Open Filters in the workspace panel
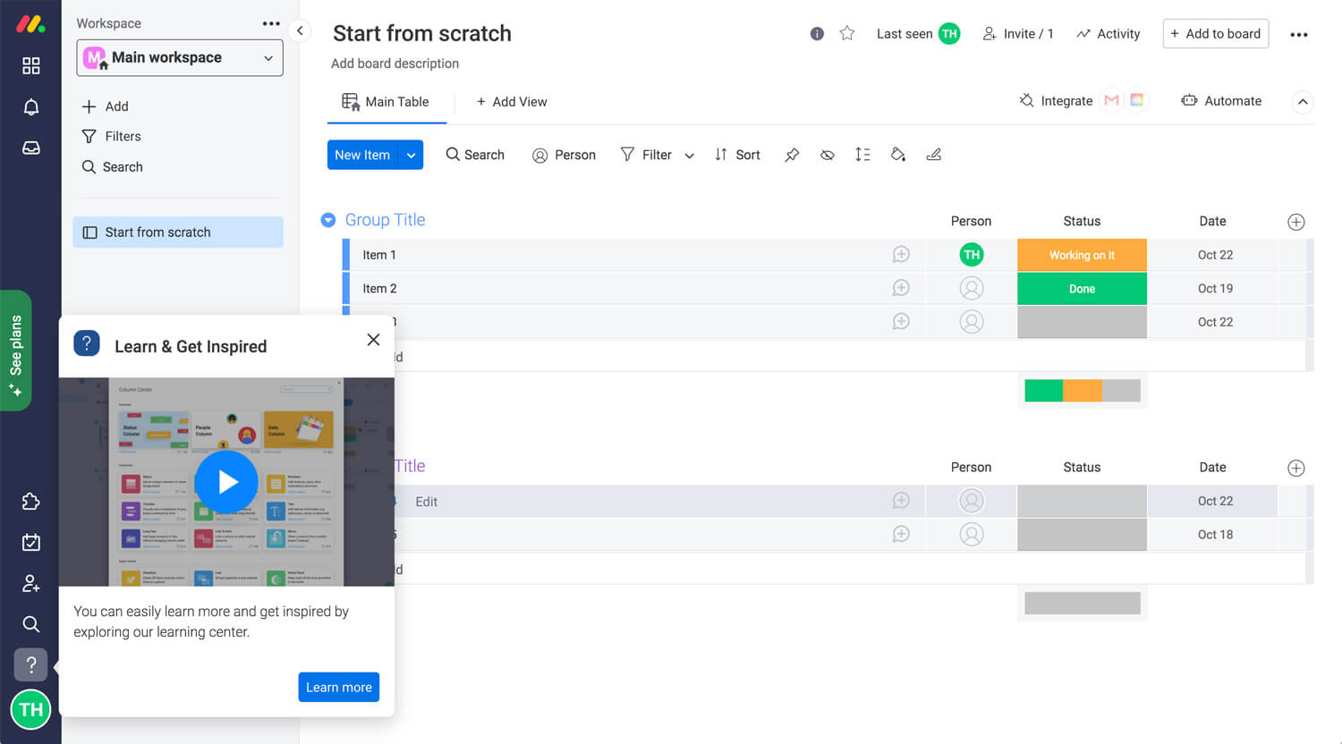 tap(112, 137)
